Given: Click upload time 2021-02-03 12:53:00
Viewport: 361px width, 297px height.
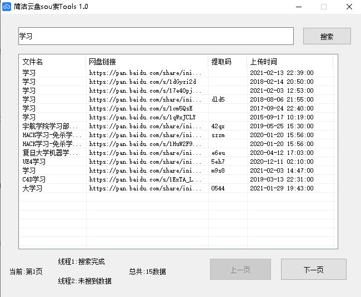Looking at the screenshot, I should (x=282, y=90).
